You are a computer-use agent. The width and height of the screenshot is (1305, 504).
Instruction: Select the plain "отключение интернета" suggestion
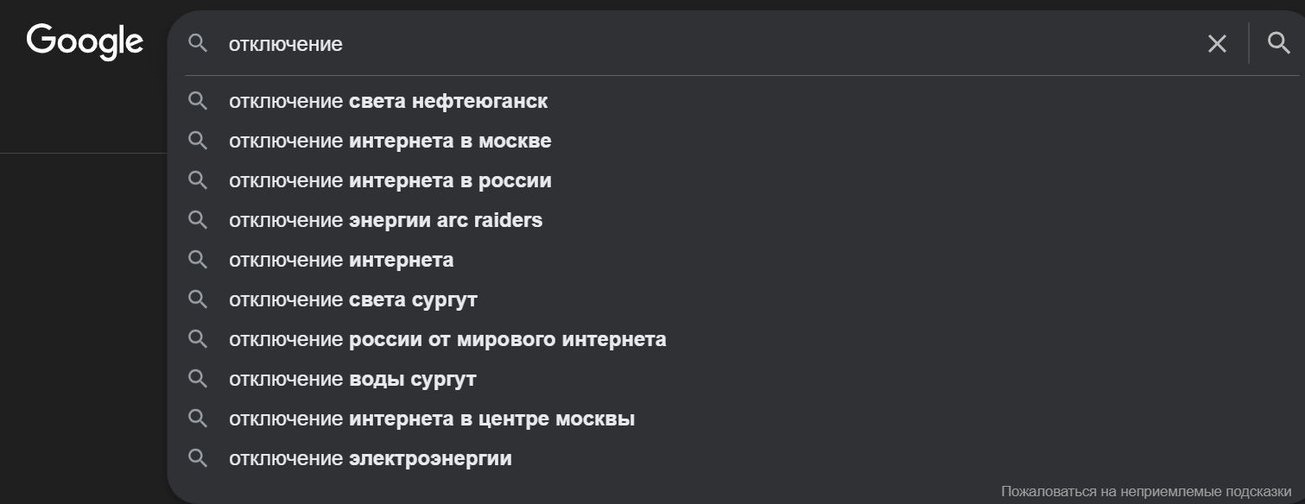[x=340, y=261]
